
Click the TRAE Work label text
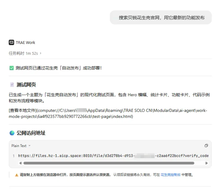25,42
